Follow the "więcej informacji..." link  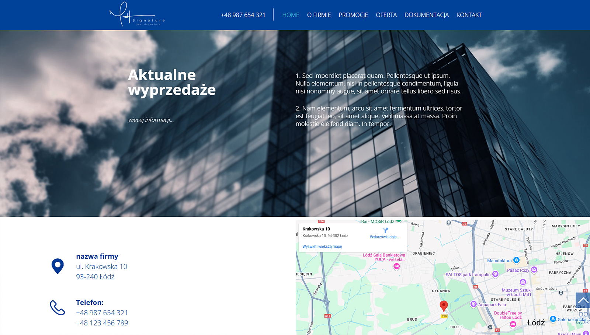tap(151, 120)
